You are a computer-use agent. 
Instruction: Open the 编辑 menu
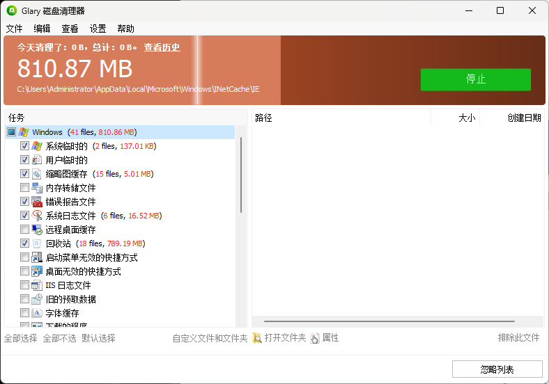42,29
